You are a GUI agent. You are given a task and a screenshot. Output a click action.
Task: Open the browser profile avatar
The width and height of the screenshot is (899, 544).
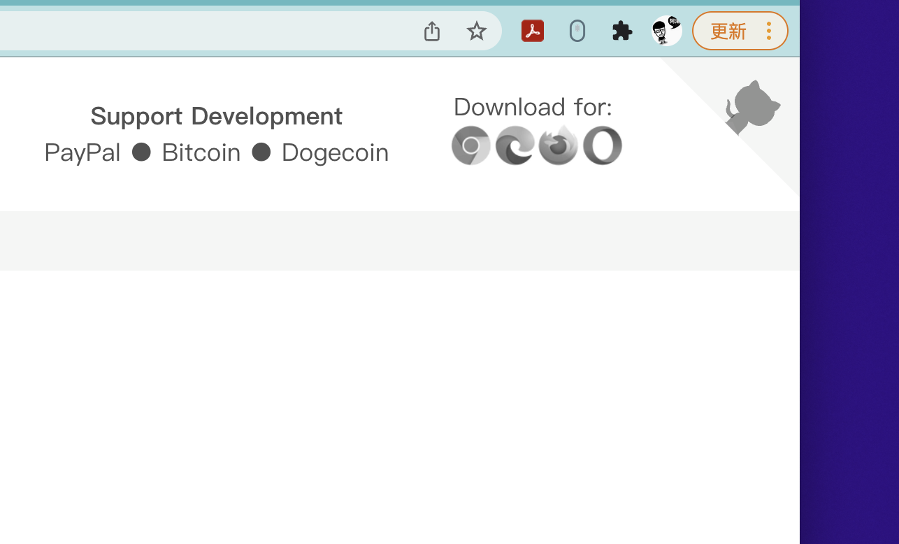[667, 31]
